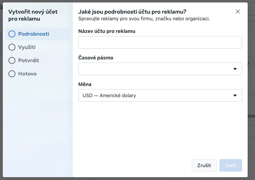Image resolution: width=255 pixels, height=180 pixels.
Task: Jump to the Potvrdit step label
Action: (29, 60)
